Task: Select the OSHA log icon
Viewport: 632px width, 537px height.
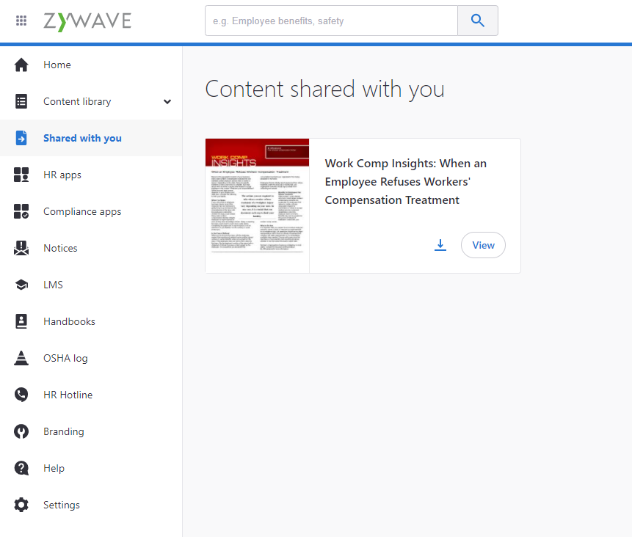Action: click(x=20, y=358)
